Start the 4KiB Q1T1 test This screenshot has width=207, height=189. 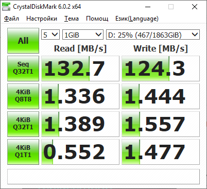(x=23, y=152)
